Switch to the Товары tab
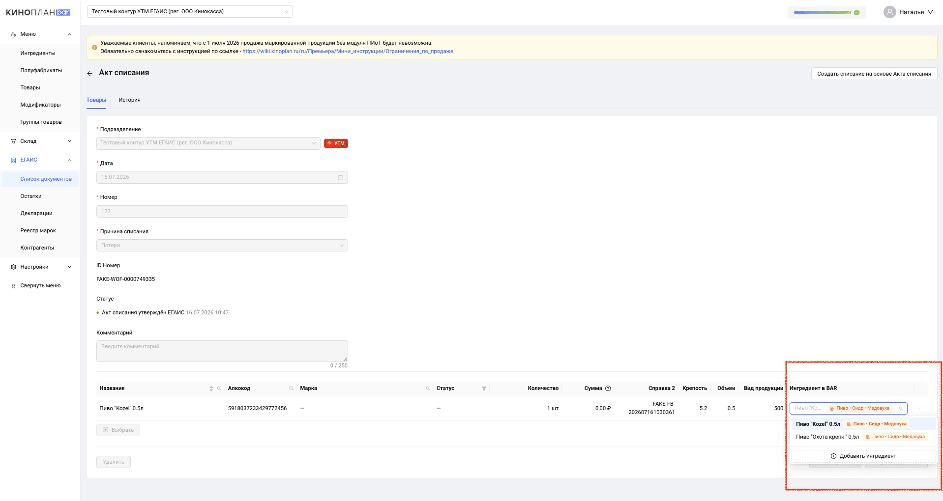 (x=96, y=100)
